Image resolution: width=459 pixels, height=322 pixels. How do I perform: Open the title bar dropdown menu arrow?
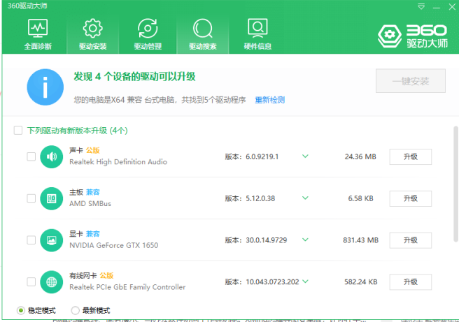pos(421,6)
